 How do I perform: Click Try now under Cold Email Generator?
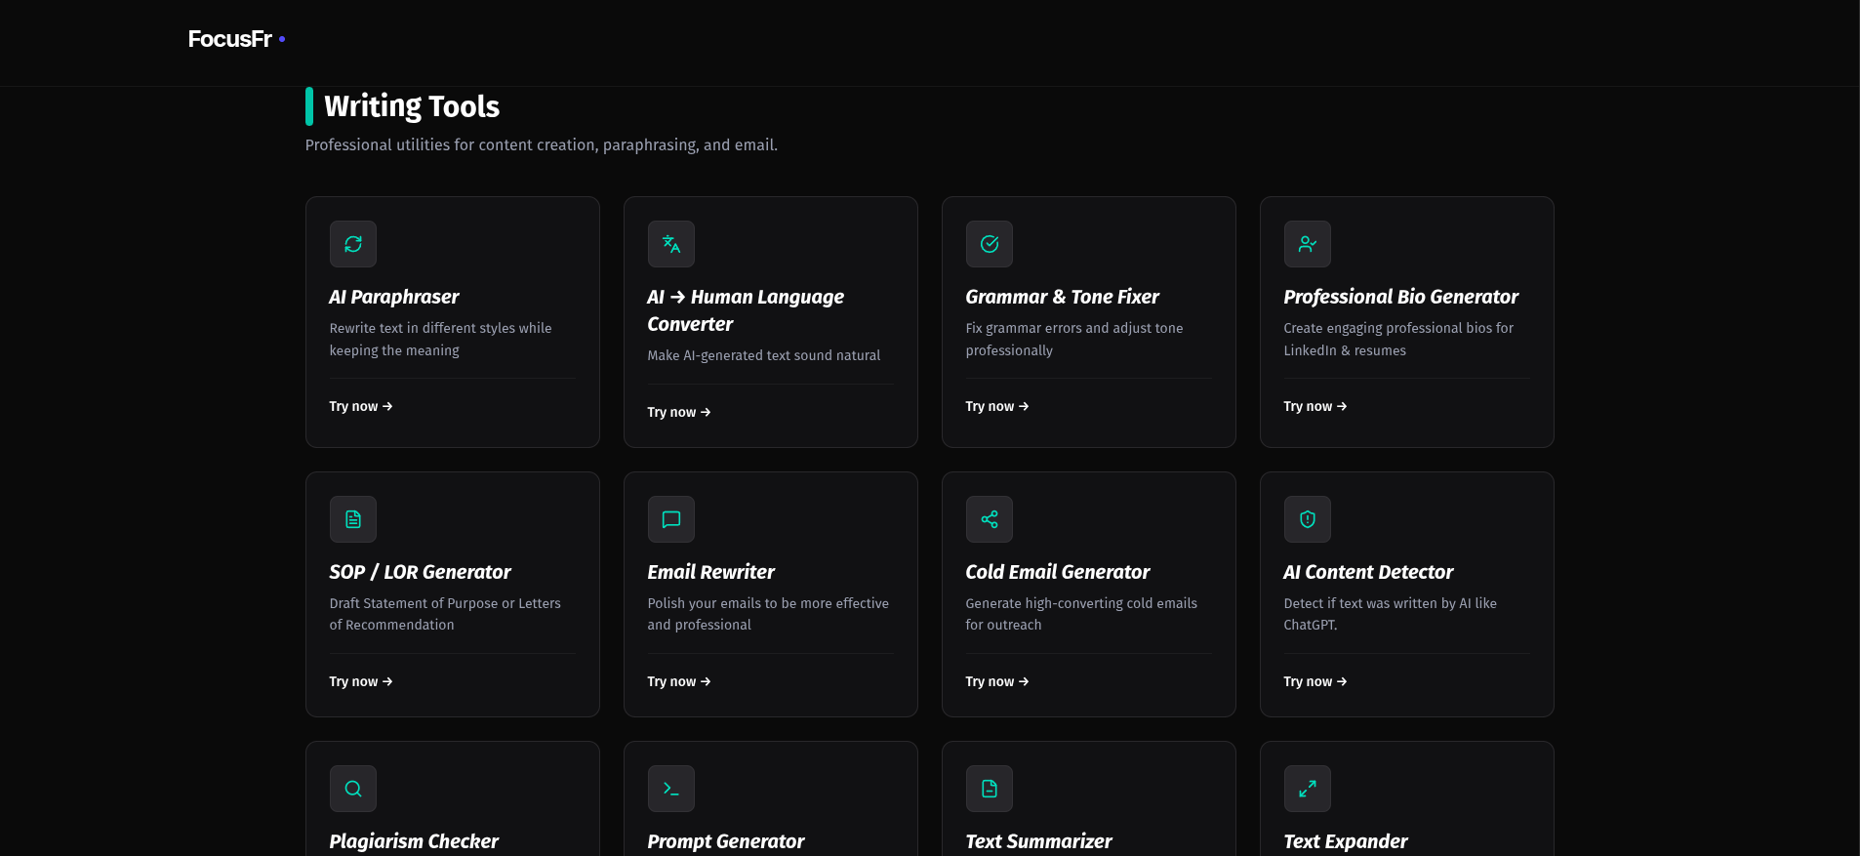[997, 681]
